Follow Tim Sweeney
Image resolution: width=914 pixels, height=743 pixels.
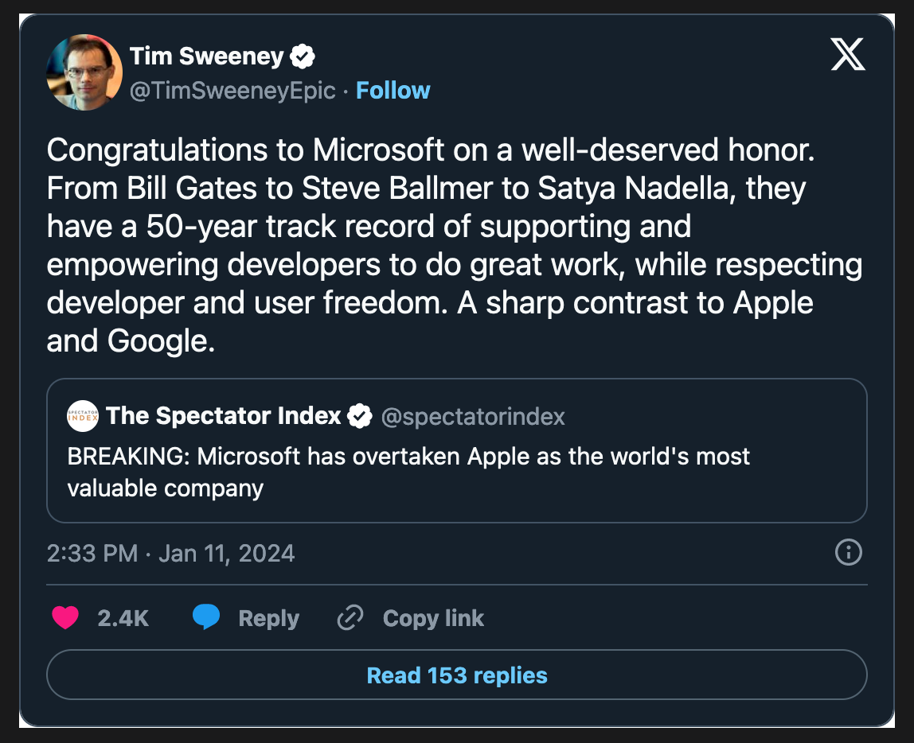[x=393, y=91]
